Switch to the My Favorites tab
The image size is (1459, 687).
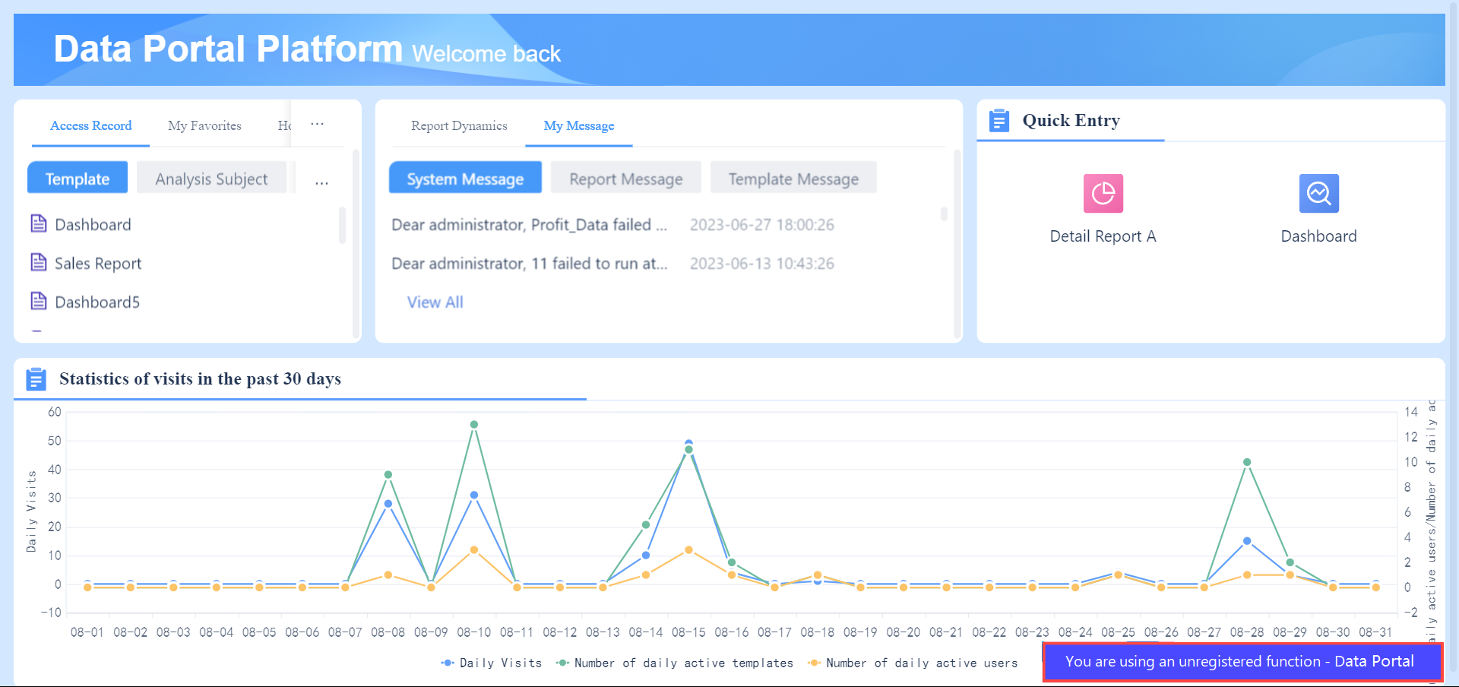coord(204,125)
